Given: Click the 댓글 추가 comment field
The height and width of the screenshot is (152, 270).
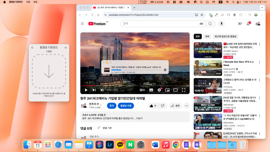Looking at the screenshot, I should pyautogui.click(x=95, y=137).
